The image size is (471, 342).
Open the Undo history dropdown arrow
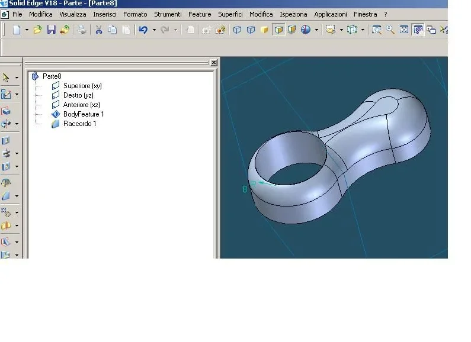point(154,30)
